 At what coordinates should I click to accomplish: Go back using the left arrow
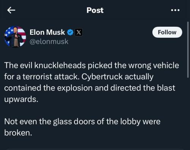pos(11,10)
